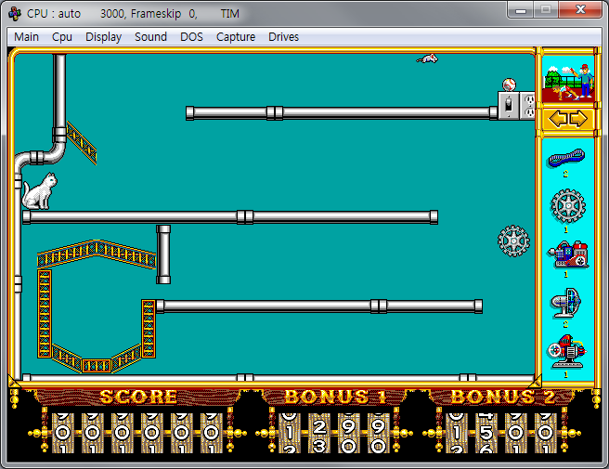Click the DOSBox title bar icon

15,14
